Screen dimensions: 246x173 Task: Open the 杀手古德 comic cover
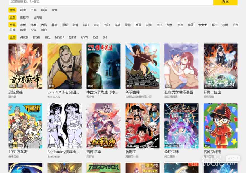tap(143, 66)
